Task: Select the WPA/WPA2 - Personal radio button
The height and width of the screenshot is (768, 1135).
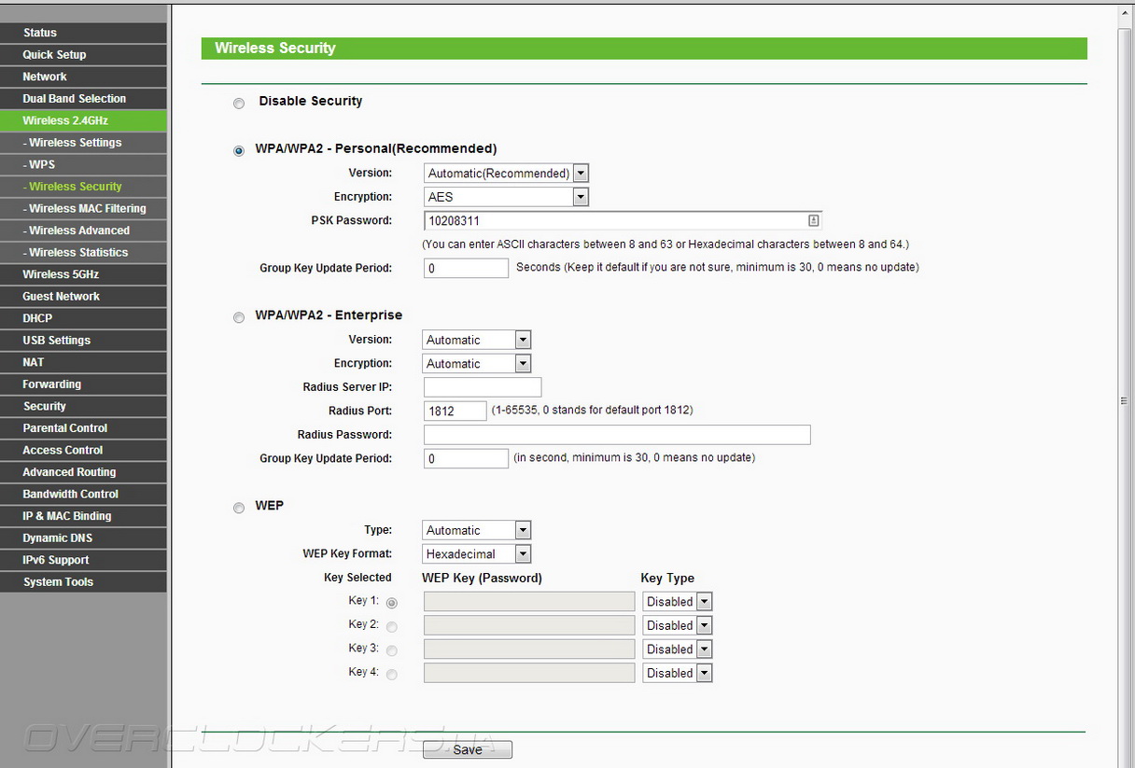Action: [x=239, y=150]
